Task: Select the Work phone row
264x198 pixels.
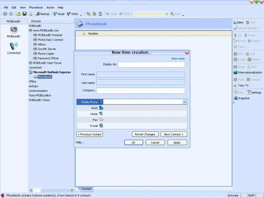Action: (132, 108)
